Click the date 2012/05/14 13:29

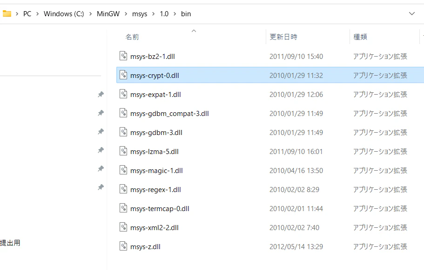pos(296,247)
